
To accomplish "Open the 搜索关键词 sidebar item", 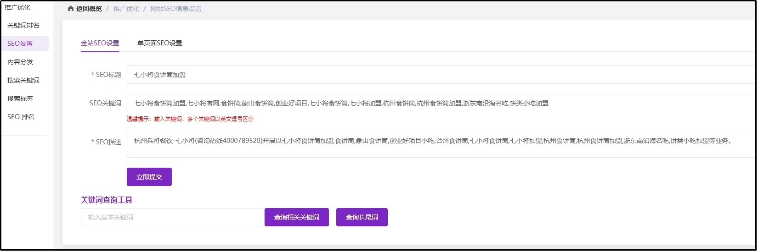I will [x=23, y=80].
